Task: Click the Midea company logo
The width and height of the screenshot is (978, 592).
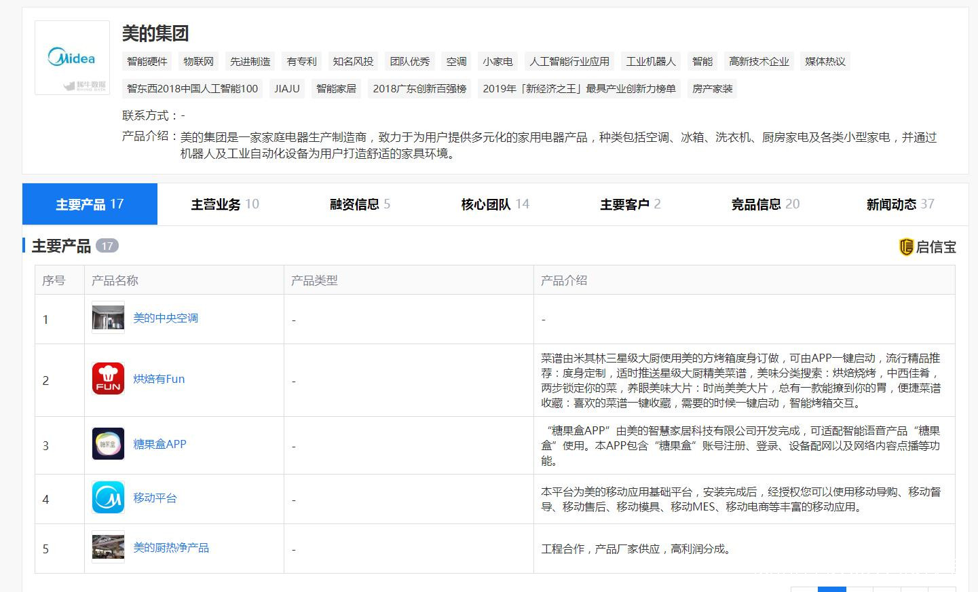Action: (72, 58)
